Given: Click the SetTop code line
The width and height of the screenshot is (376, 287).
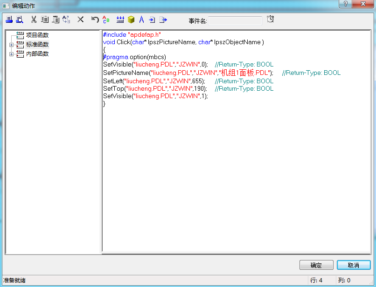Looking at the screenshot, I should click(188, 88).
